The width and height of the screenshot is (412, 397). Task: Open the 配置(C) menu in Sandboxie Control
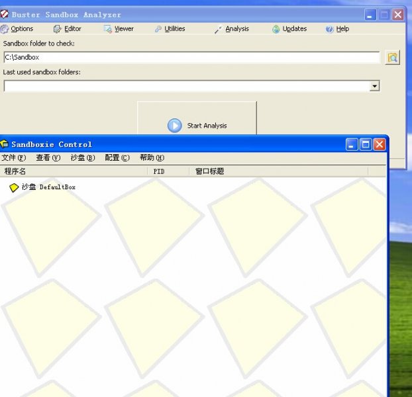(117, 157)
